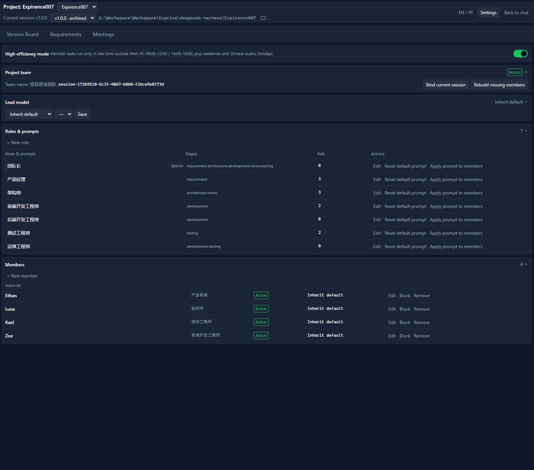
Task: Open project folder icon next to path
Action: click(x=263, y=18)
